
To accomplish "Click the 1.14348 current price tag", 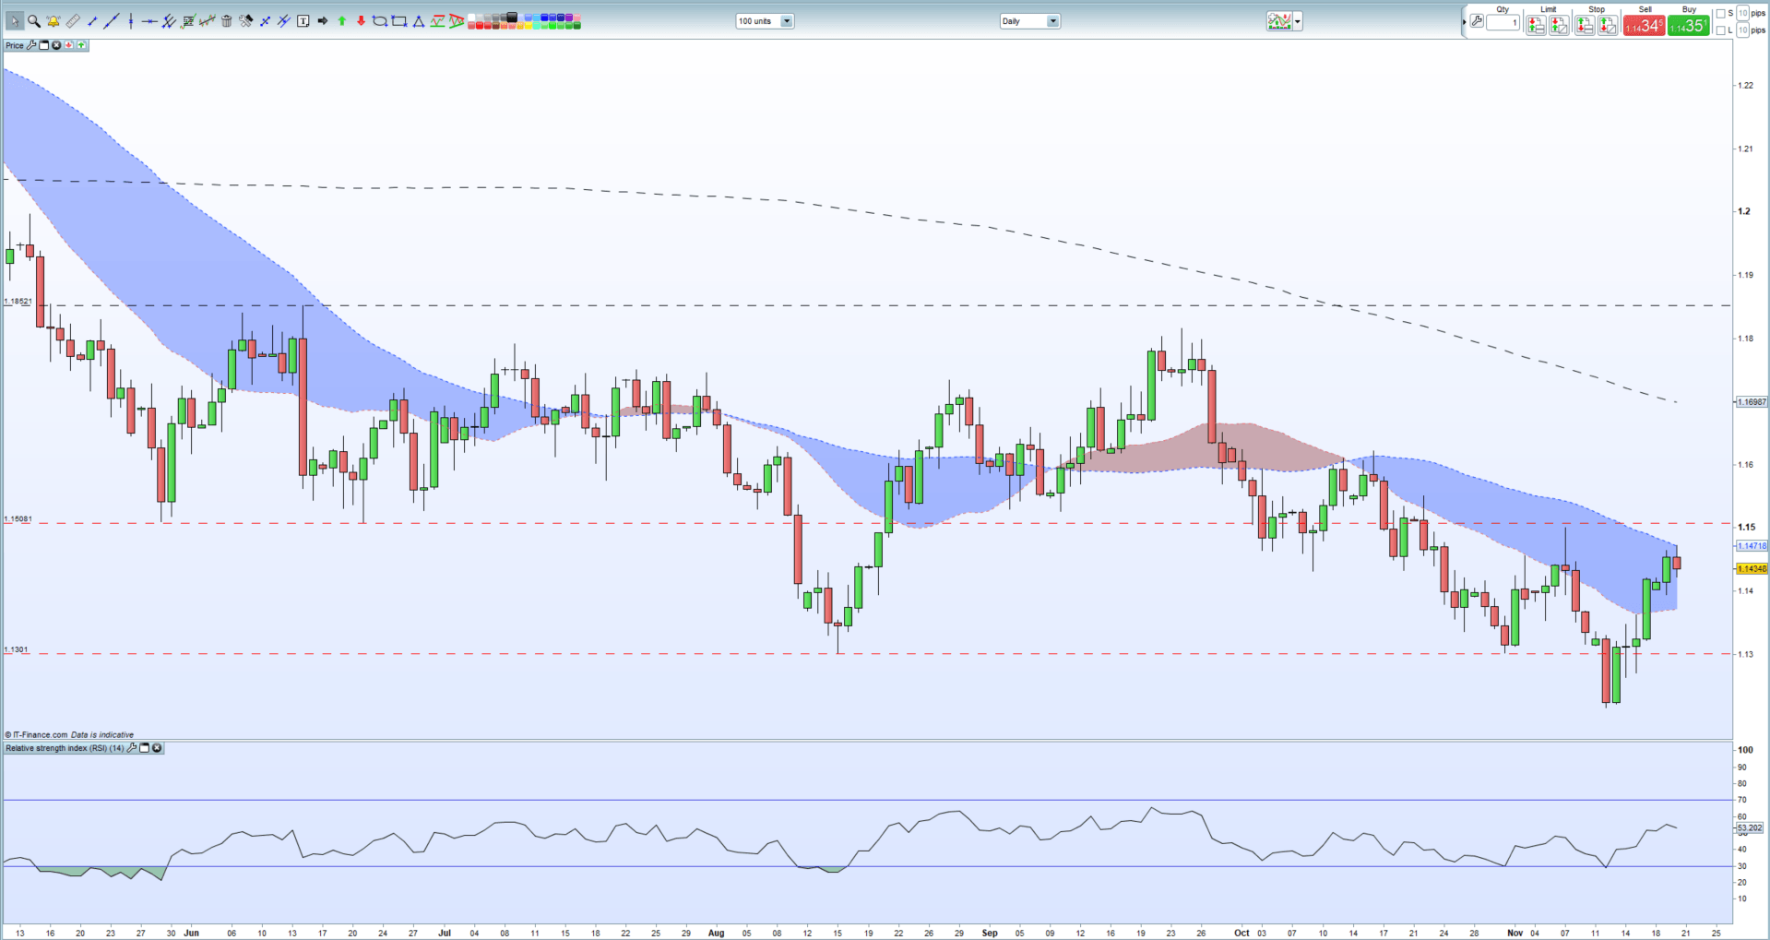I will (x=1752, y=568).
